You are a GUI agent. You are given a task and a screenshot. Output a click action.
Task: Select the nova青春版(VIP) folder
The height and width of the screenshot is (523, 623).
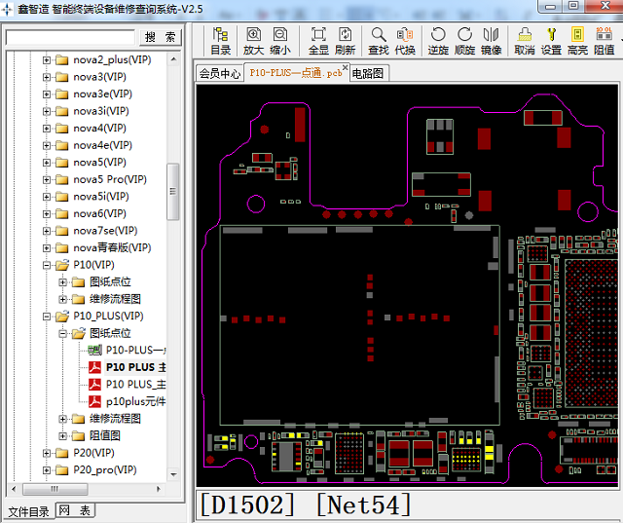112,247
